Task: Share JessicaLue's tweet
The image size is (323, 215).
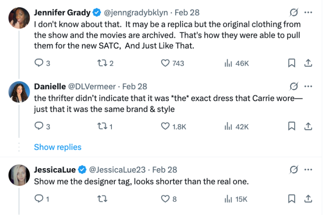Action: click(308, 199)
